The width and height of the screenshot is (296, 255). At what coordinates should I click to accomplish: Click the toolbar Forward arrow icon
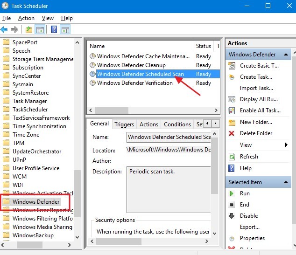tap(14, 30)
